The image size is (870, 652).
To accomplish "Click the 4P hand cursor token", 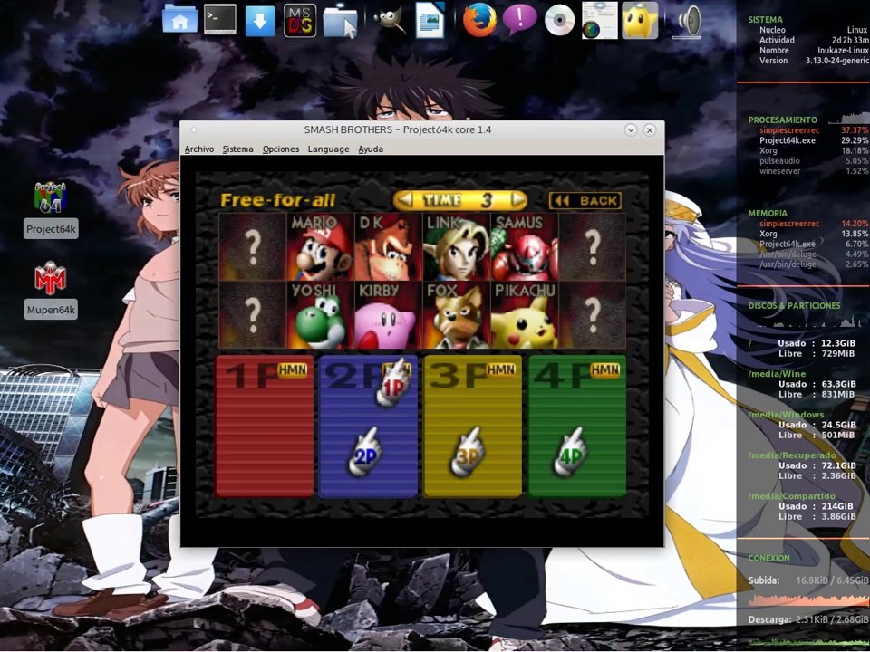I will [570, 453].
